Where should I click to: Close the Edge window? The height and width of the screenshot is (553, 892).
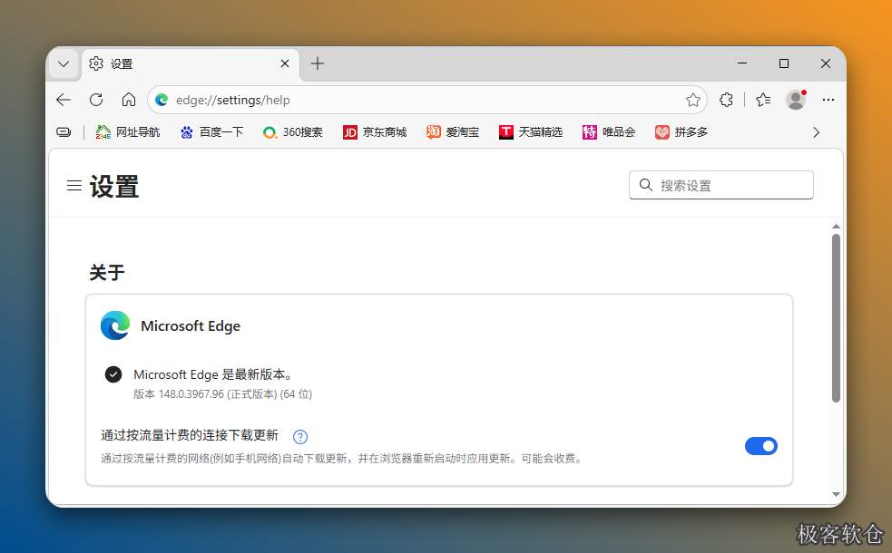[826, 63]
